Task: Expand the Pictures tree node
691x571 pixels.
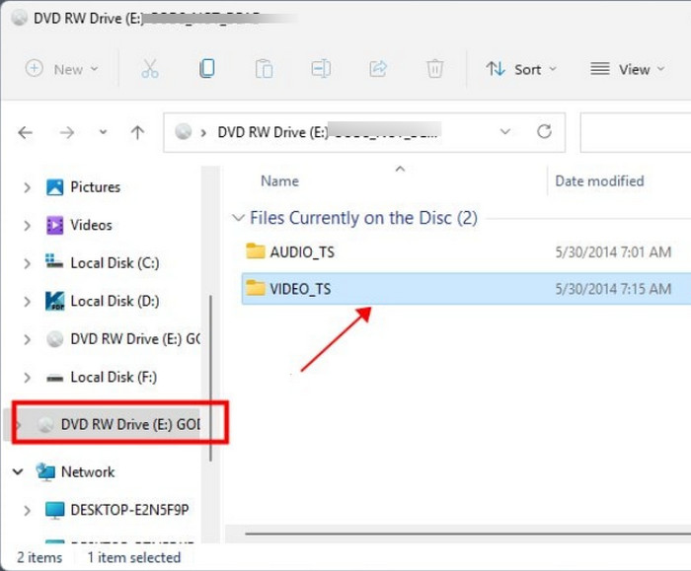Action: coord(28,187)
